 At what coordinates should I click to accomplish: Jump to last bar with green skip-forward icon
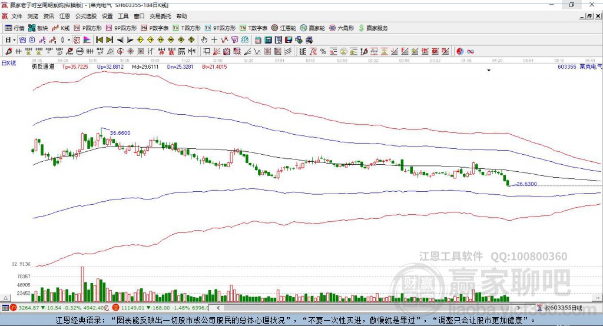pos(110,40)
